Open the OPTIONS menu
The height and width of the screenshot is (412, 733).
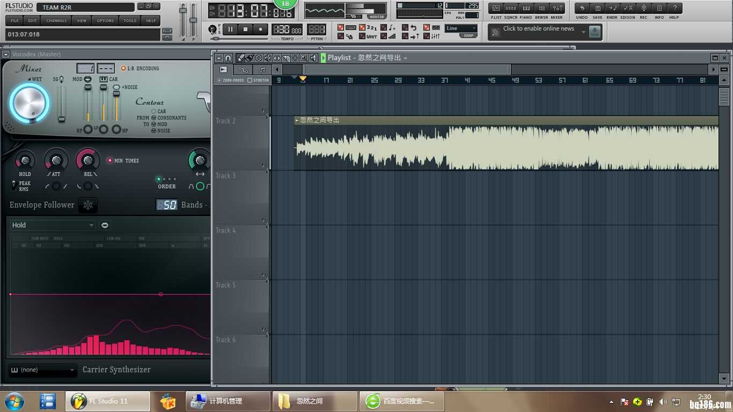pos(105,20)
